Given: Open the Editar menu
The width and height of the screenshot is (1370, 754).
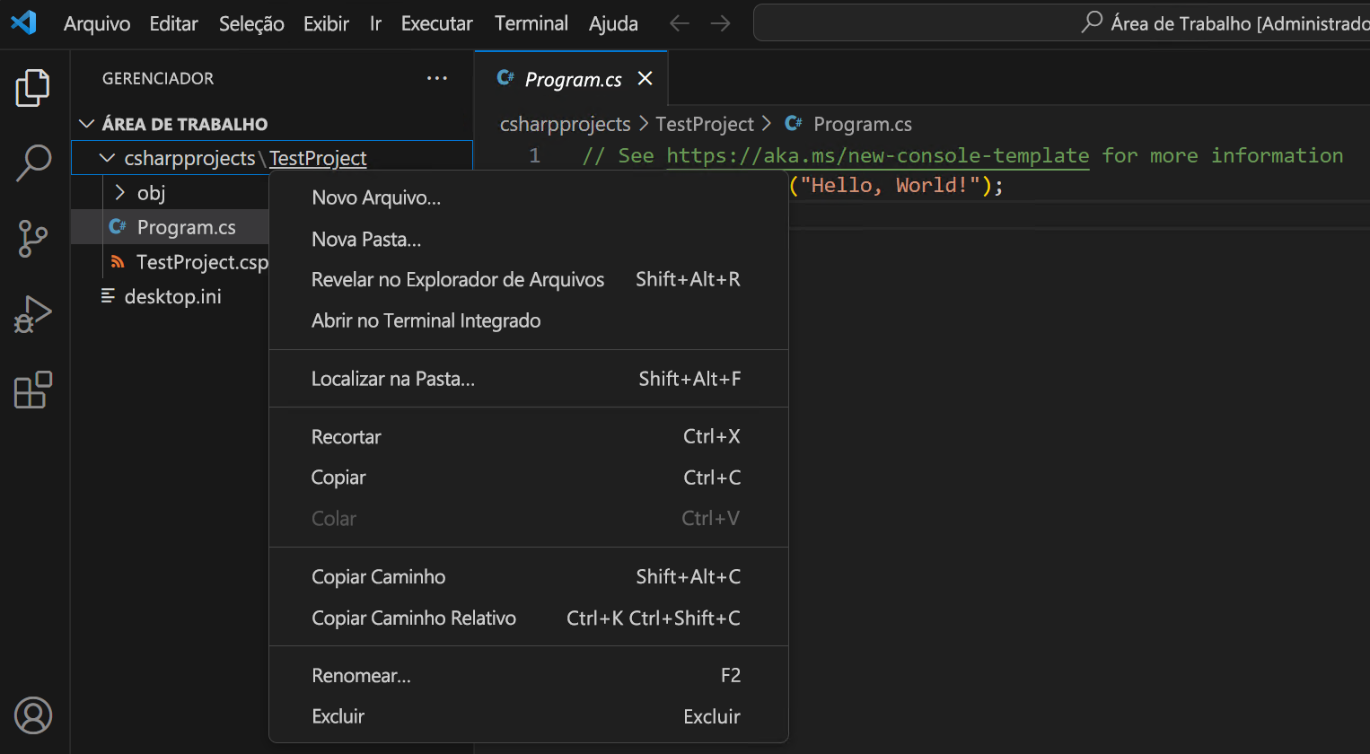Looking at the screenshot, I should [174, 23].
